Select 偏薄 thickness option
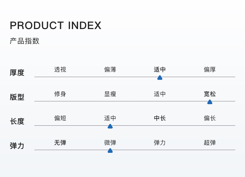 click(x=110, y=70)
